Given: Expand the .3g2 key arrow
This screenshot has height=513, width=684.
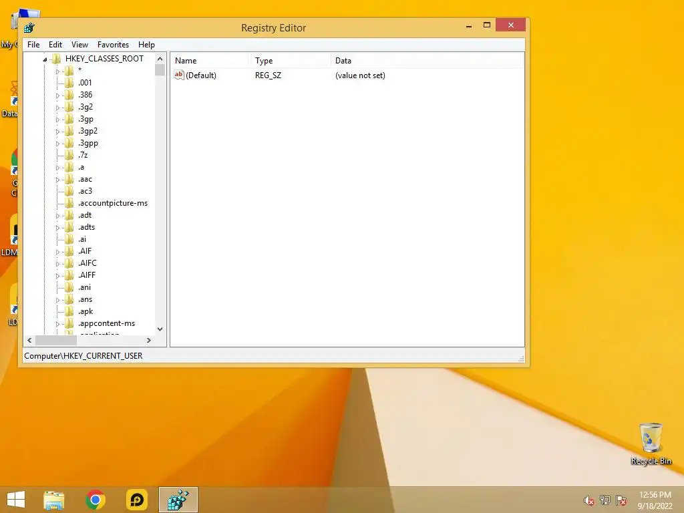Looking at the screenshot, I should (x=57, y=108).
